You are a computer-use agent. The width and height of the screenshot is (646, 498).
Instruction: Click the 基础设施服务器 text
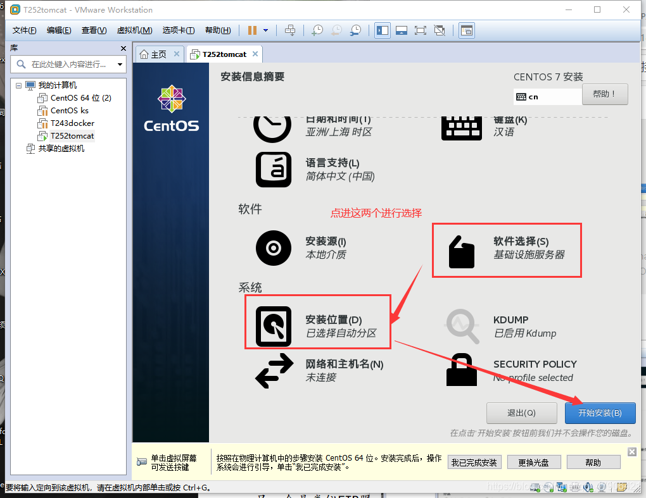point(529,255)
